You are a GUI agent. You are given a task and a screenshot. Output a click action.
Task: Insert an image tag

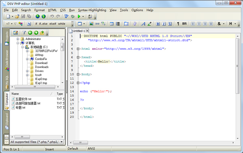click(91, 24)
